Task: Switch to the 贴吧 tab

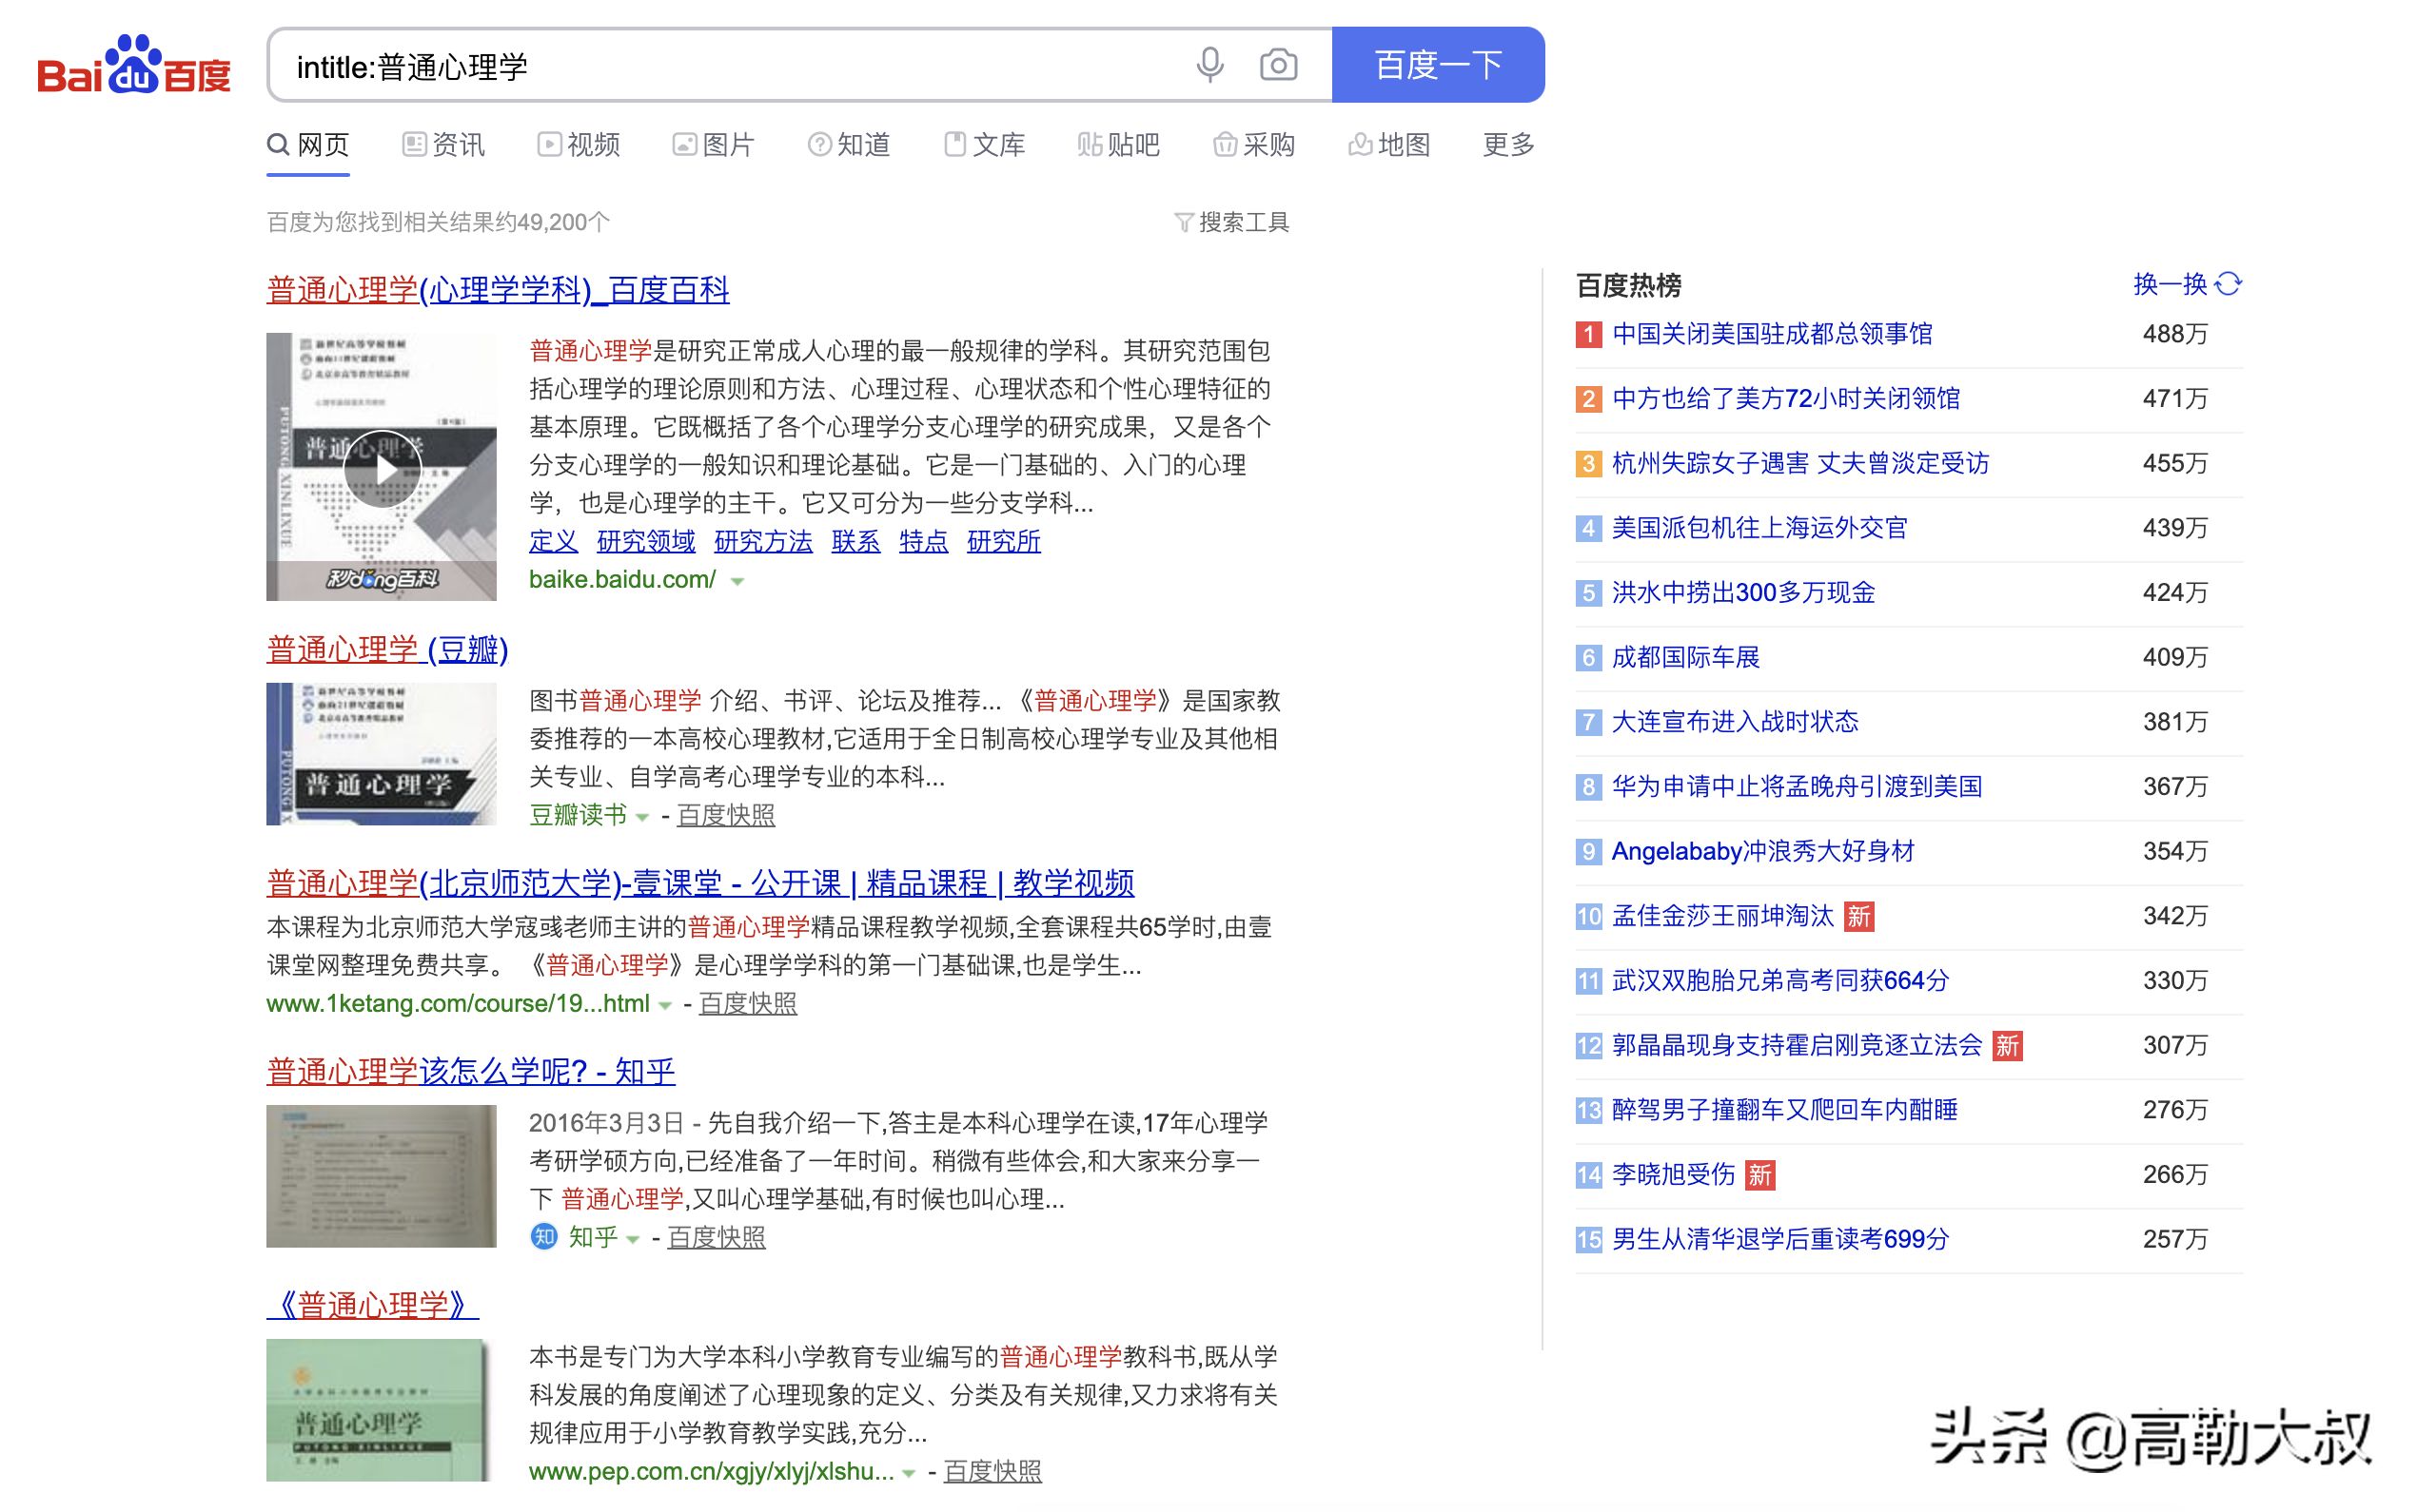Action: [x=1118, y=145]
